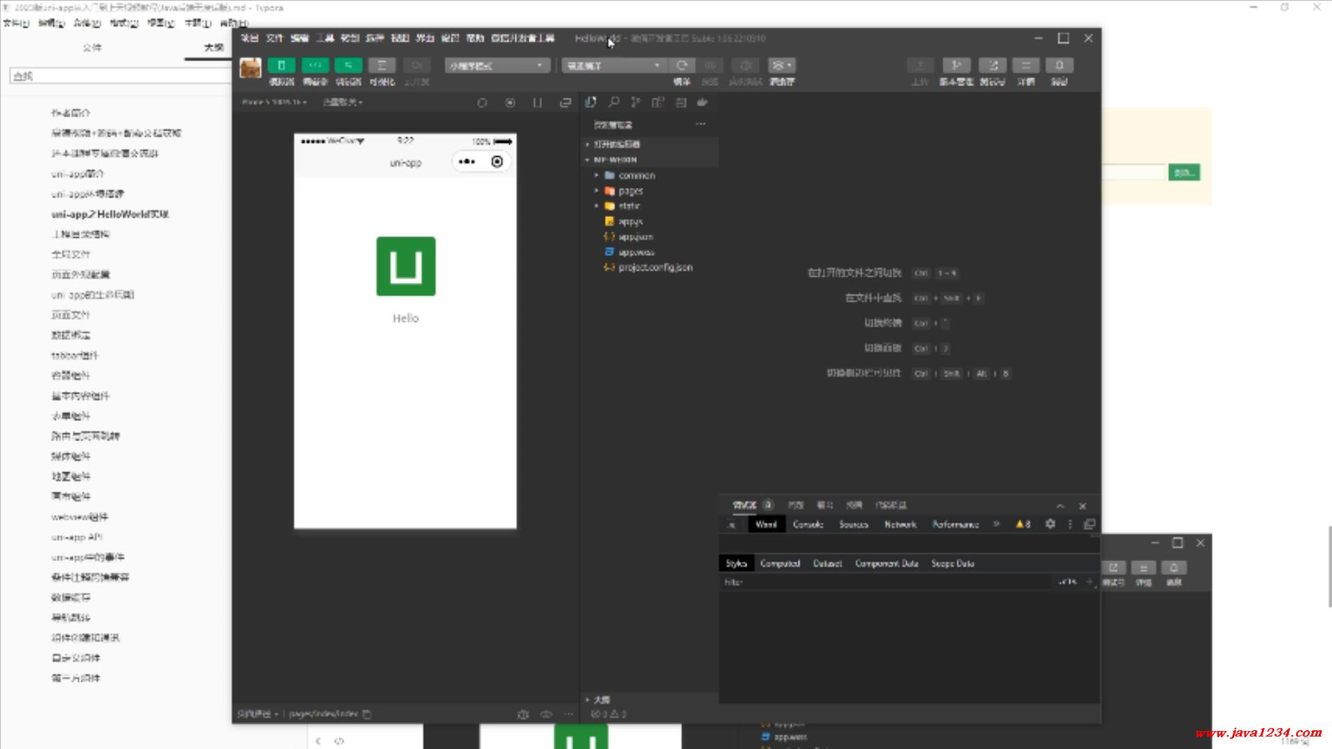Click the simulator capsule close circle

point(497,162)
